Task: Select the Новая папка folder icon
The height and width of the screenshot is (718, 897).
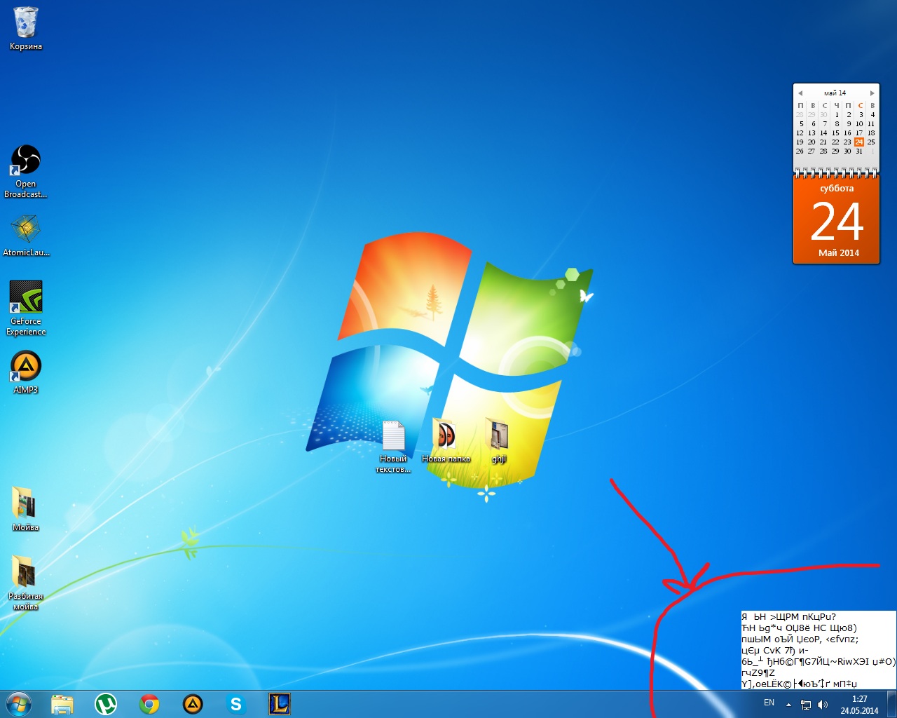Action: point(446,440)
